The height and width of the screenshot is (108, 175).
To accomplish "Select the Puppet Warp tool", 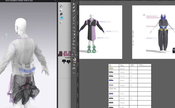I will point(74,41).
